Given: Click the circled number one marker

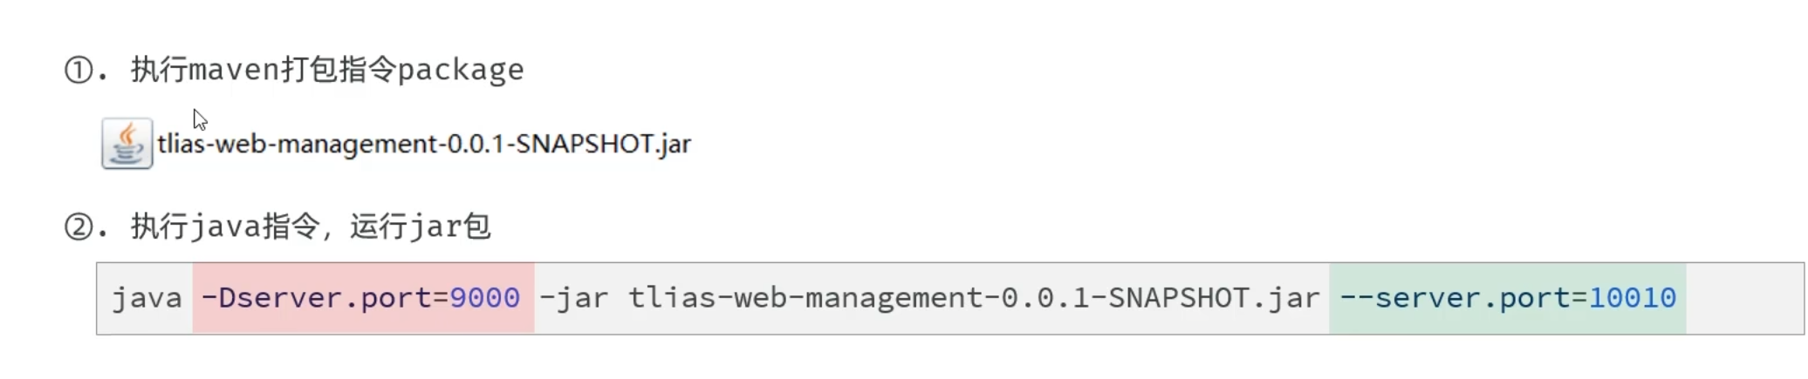Looking at the screenshot, I should tap(79, 70).
